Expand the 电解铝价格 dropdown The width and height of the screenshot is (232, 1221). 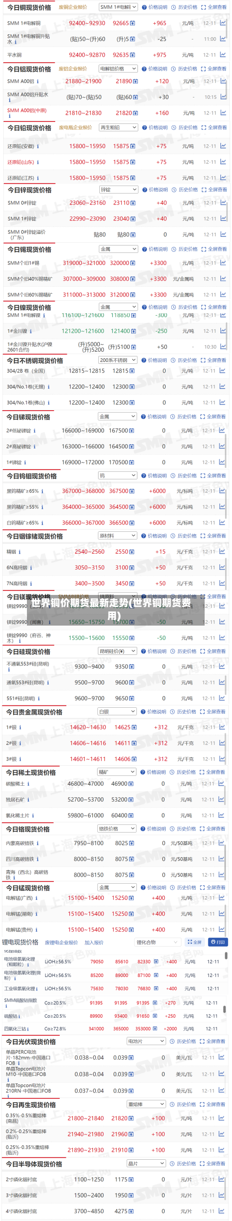click(118, 69)
